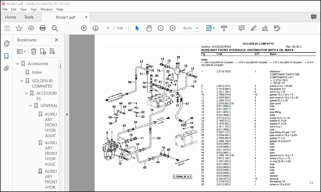Activate the Hand pan tool
Image resolution: width=321 pixels, height=192 pixels.
149,28
